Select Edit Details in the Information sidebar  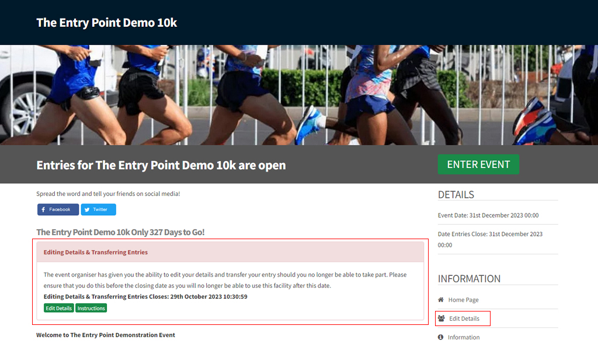[x=463, y=318]
